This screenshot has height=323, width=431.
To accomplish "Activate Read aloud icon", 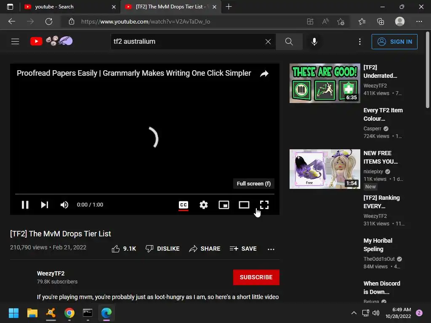I will pos(325,21).
